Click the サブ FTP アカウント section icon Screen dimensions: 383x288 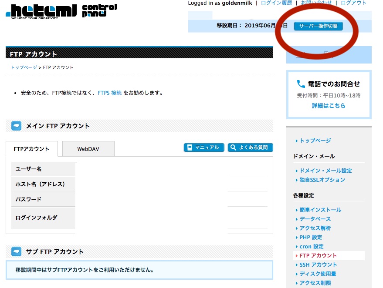click(17, 251)
